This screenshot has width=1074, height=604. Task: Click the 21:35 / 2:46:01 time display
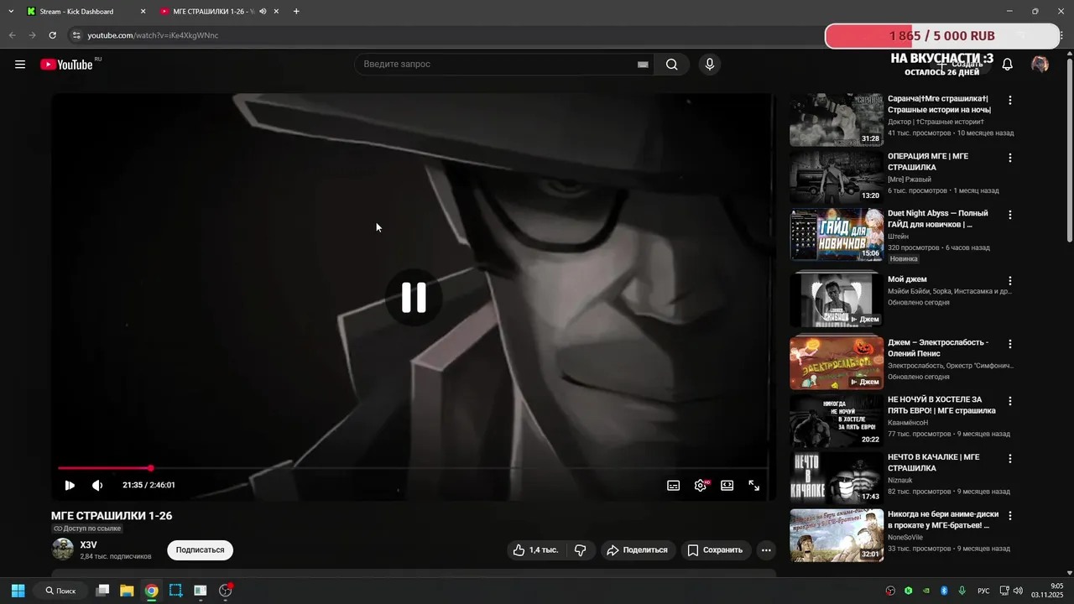pyautogui.click(x=149, y=485)
